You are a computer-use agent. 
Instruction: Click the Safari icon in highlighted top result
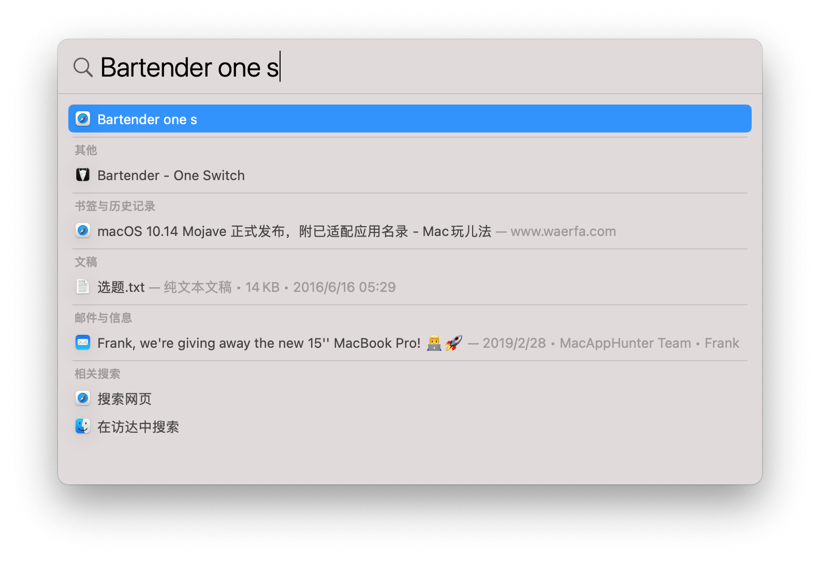(x=83, y=119)
